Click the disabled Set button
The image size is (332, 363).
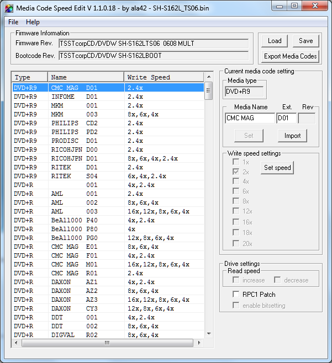click(x=249, y=136)
